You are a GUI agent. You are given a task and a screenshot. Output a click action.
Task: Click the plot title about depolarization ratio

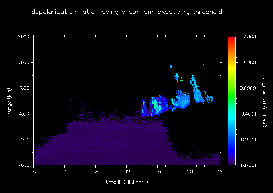coord(127,12)
